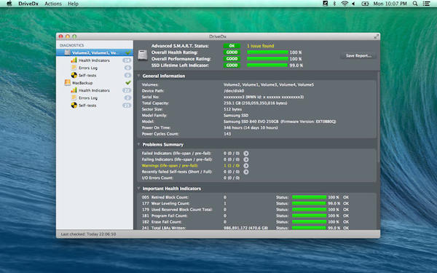Image resolution: width=437 pixels, height=273 pixels.
Task: Click the OK badge for S.M.A.R.T. Status
Action: click(x=232, y=46)
